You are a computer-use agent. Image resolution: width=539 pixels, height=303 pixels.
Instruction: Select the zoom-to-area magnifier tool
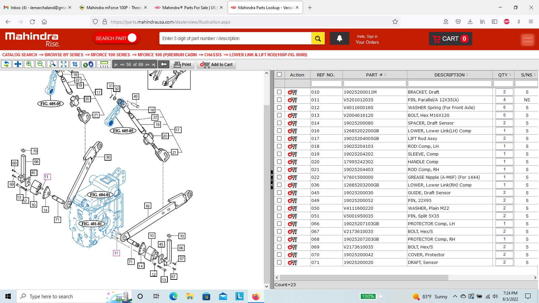[x=52, y=64]
